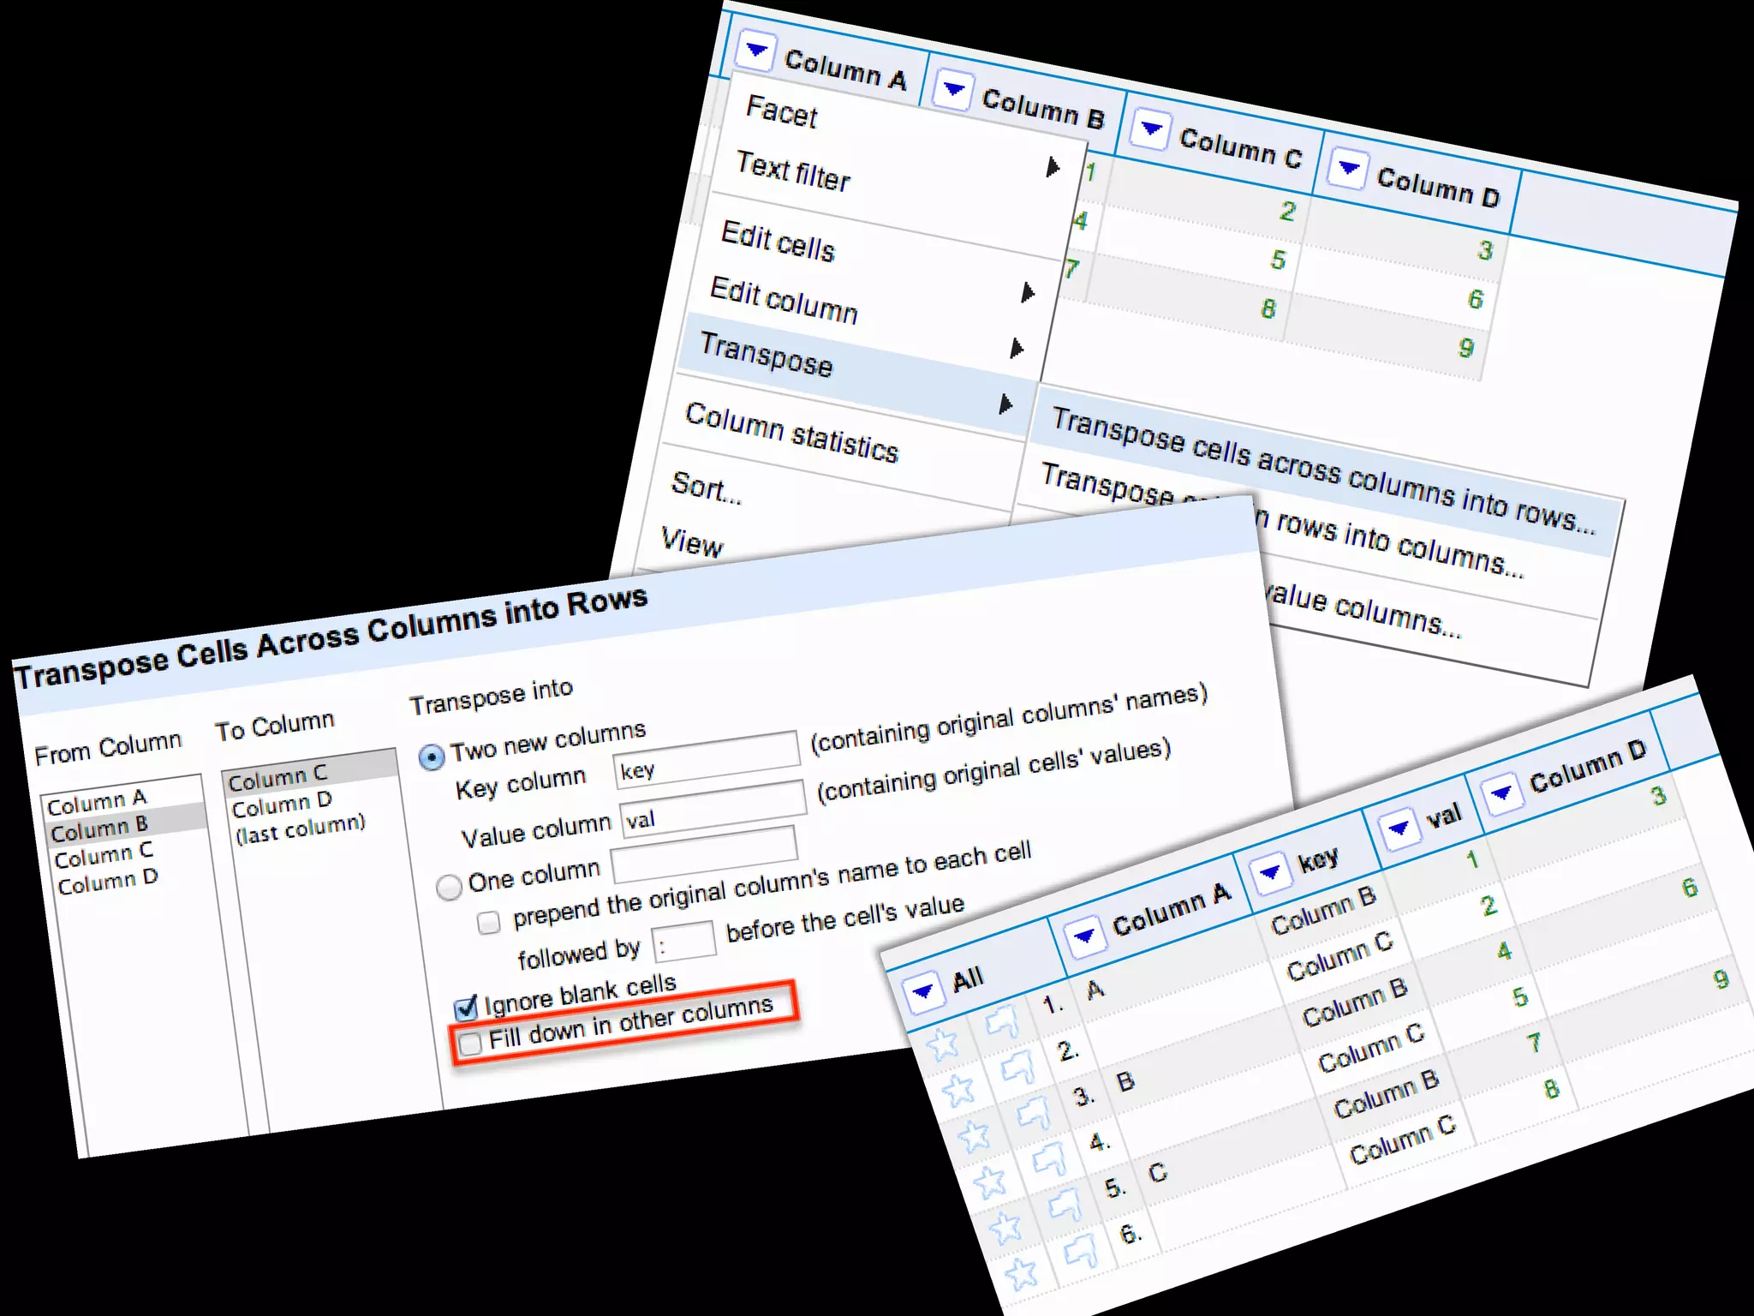Open the Column B header dropdown arrow
1754x1316 pixels.
click(952, 89)
